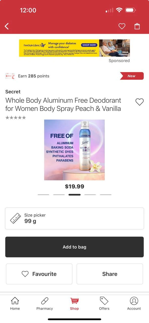This screenshot has width=149, height=323.
Task: Open the shopping bag icon
Action: tap(137, 26)
